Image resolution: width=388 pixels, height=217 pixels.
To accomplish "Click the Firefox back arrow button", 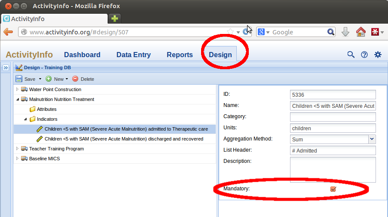I will pyautogui.click(x=8, y=32).
